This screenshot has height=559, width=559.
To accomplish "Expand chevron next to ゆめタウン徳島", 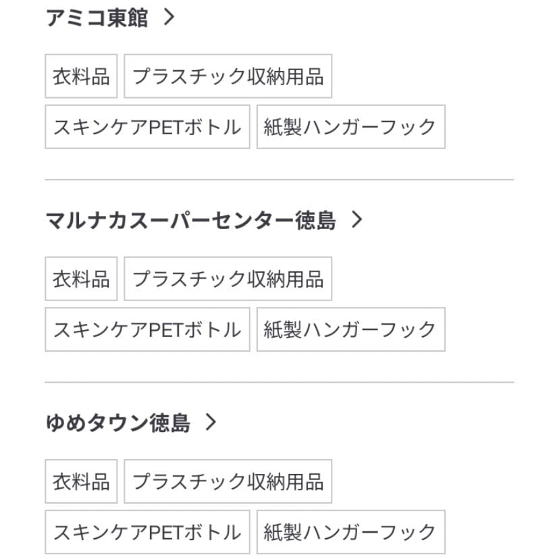I will [211, 422].
